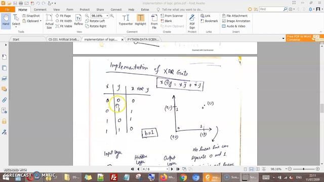Image resolution: width=324 pixels, height=182 pixels.
Task: Open the document tab list dropdown arrow
Action: [x=283, y=38]
